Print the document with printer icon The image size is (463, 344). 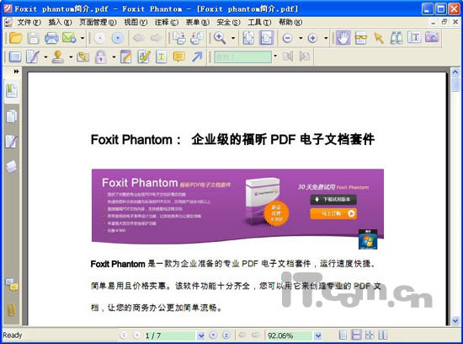point(51,38)
